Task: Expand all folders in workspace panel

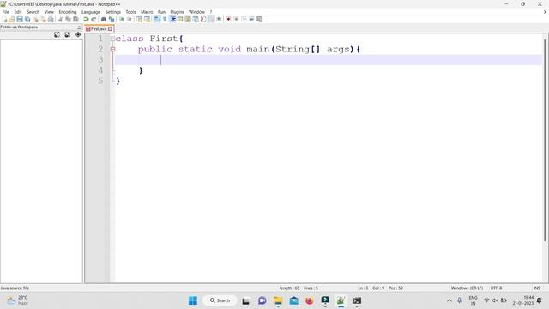Action: click(57, 34)
